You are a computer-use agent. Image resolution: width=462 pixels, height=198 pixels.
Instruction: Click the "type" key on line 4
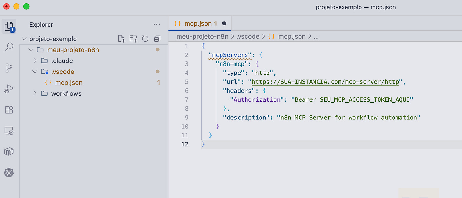click(x=233, y=73)
